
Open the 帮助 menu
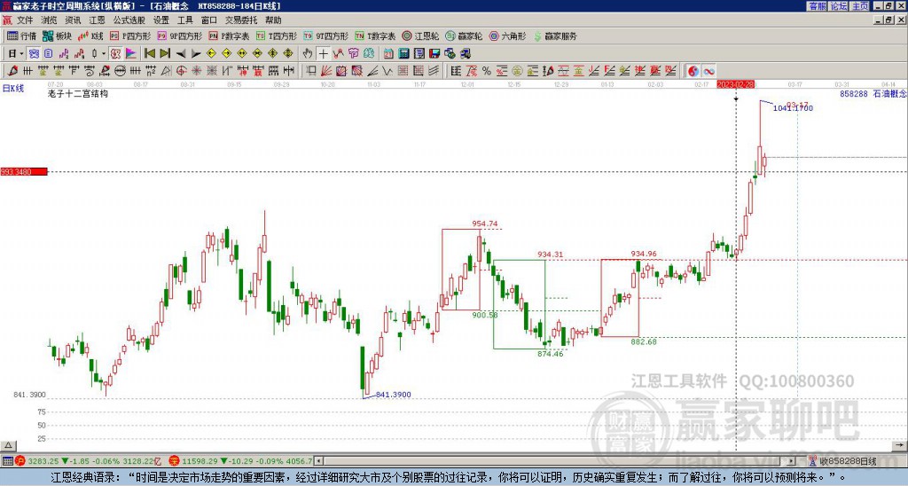tap(273, 20)
